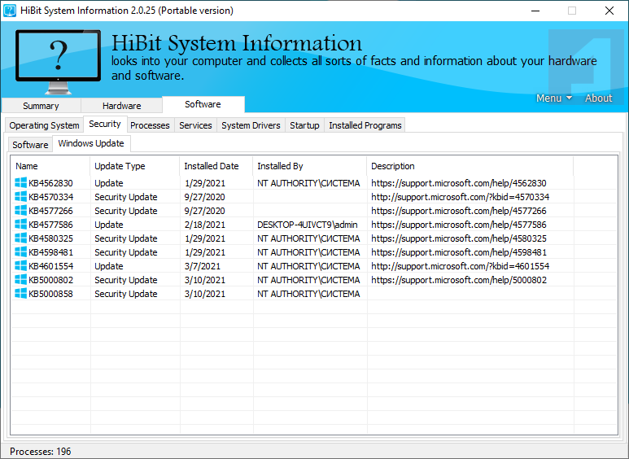
Task: Click the support link ending in help/4562830
Action: click(458, 183)
